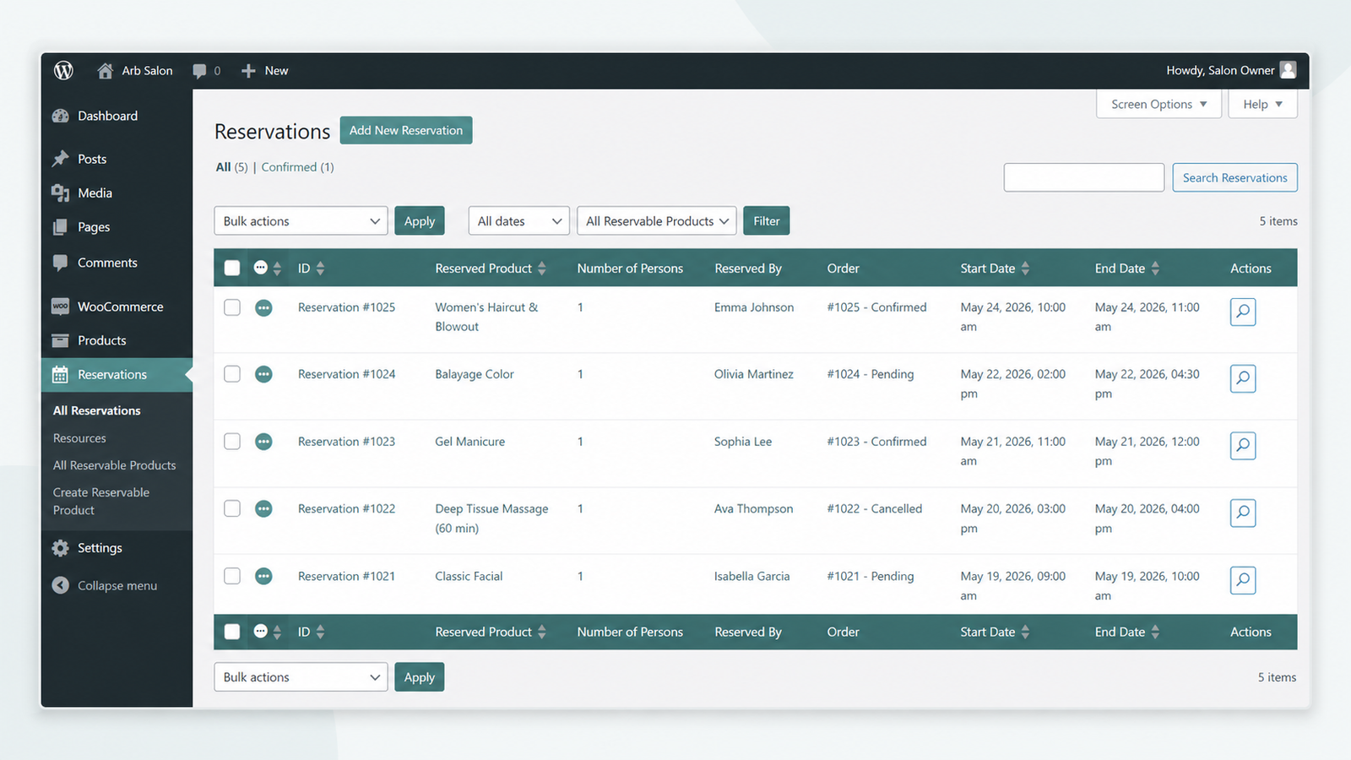Image resolution: width=1351 pixels, height=760 pixels.
Task: Expand the Screen Options panel
Action: point(1158,104)
